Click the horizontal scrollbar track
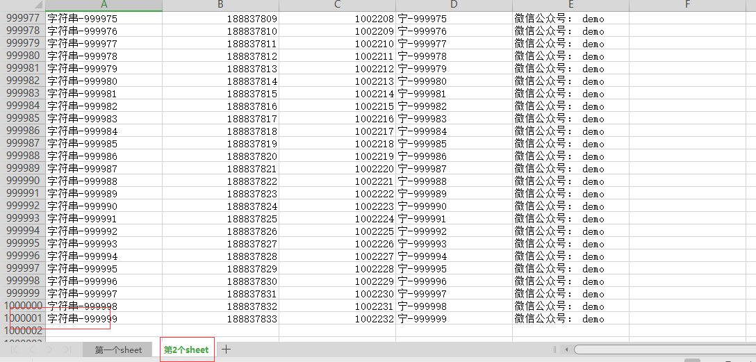Viewport: 756px width, 362px height. pyautogui.click(x=665, y=349)
